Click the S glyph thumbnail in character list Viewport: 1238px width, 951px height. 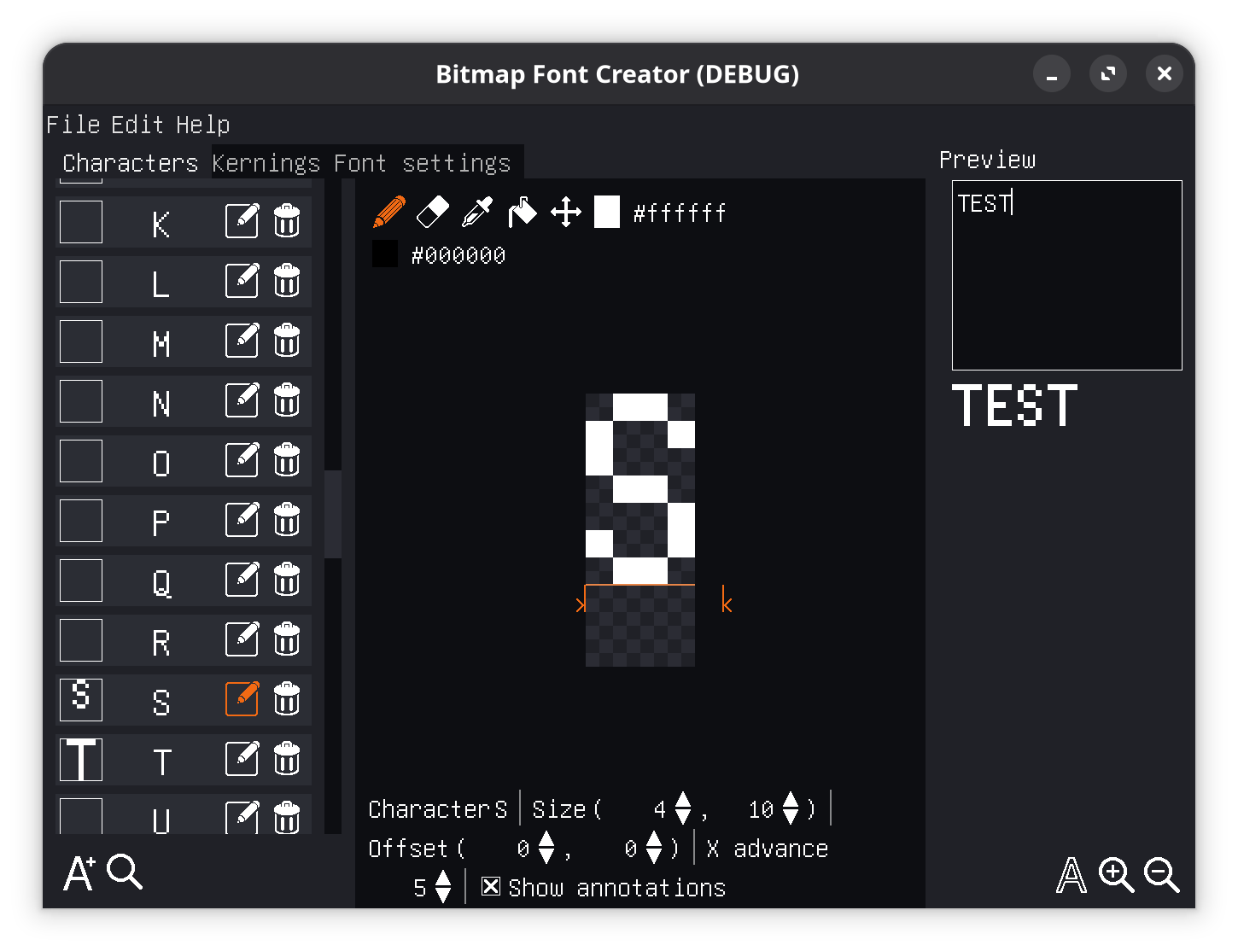(81, 699)
